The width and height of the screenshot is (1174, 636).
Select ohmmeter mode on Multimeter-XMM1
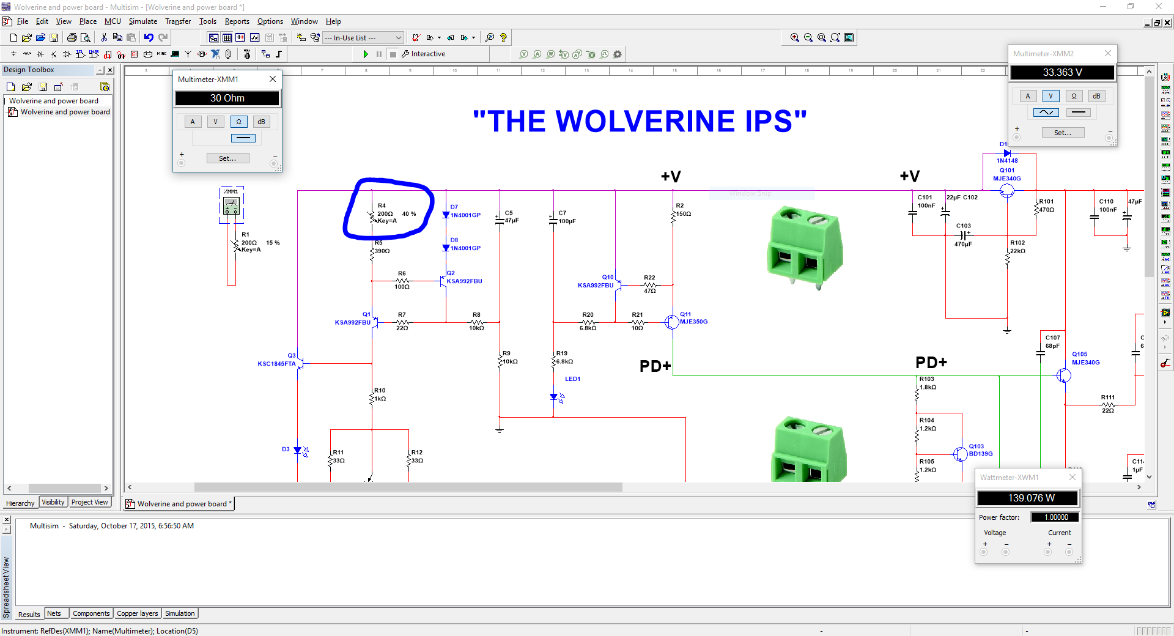[x=238, y=122]
